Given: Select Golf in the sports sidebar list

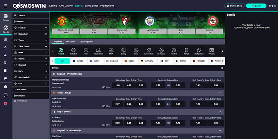Looking at the screenshot, I should tap(31, 83).
